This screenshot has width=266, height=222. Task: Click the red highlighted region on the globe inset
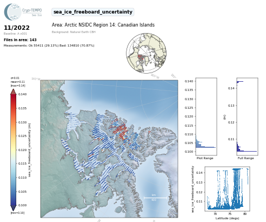coord(141,57)
